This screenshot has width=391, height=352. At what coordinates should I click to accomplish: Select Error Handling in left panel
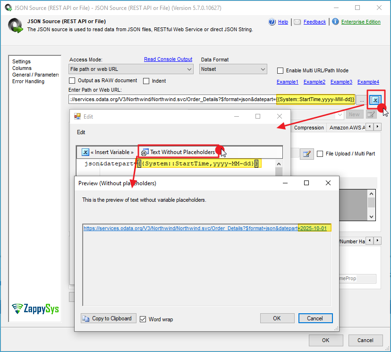(28, 81)
